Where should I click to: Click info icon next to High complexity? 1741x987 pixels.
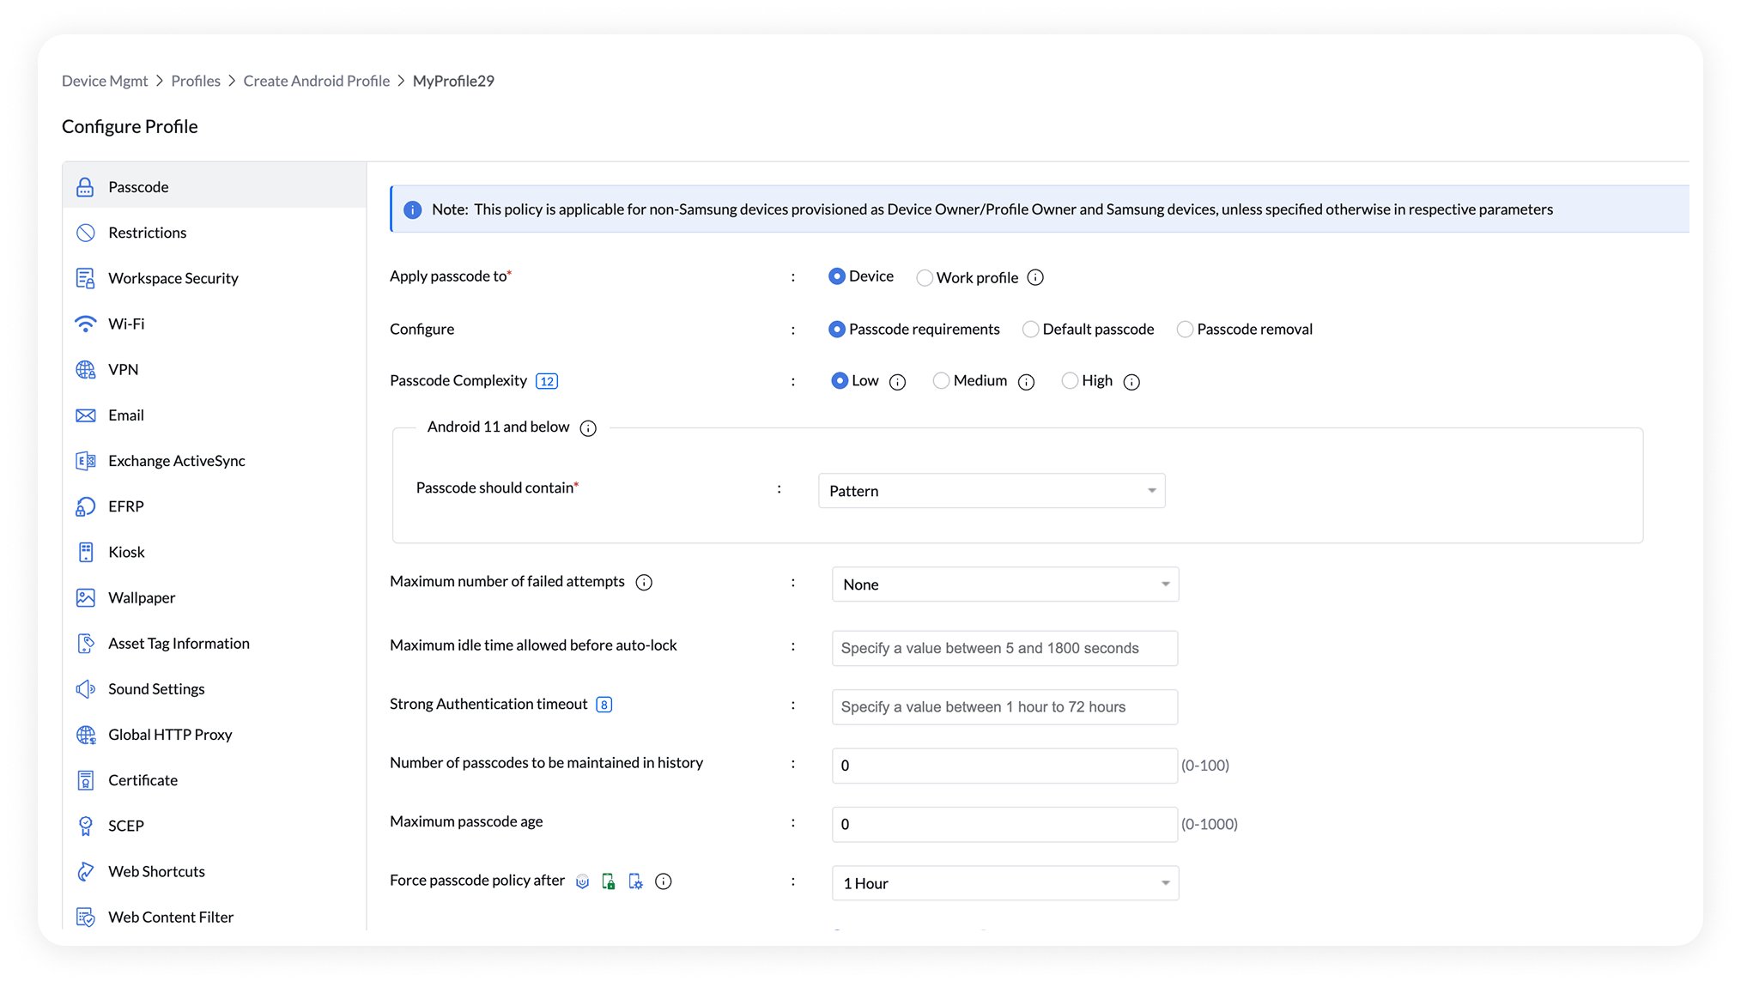pyautogui.click(x=1131, y=382)
